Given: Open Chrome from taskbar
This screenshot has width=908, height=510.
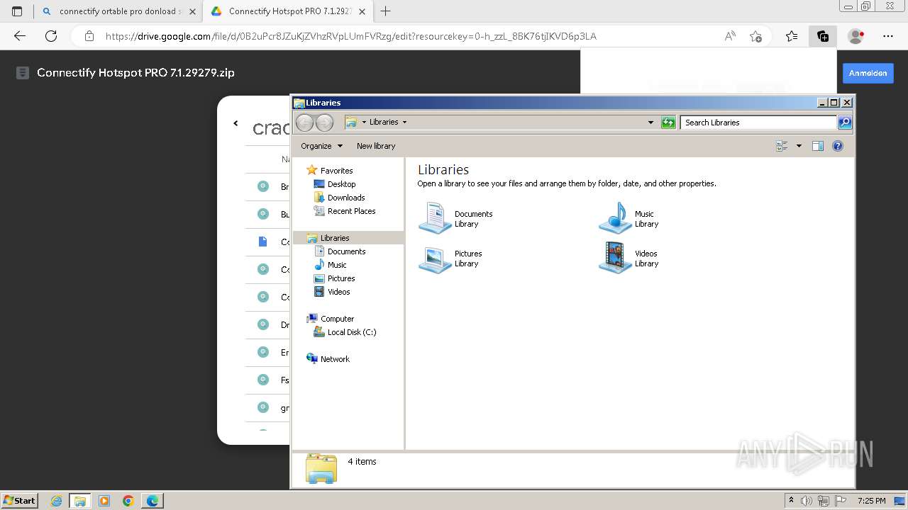Looking at the screenshot, I should pyautogui.click(x=128, y=501).
